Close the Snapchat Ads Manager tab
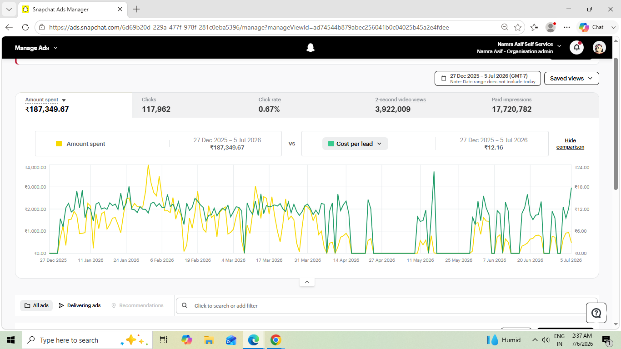 tap(120, 9)
